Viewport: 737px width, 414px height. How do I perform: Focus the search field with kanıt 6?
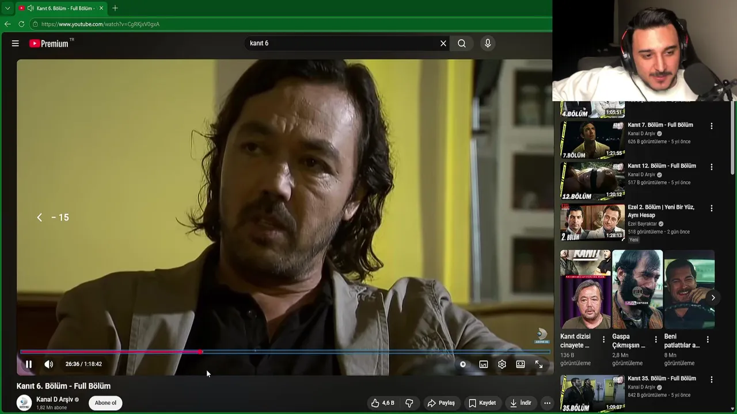pyautogui.click(x=343, y=43)
